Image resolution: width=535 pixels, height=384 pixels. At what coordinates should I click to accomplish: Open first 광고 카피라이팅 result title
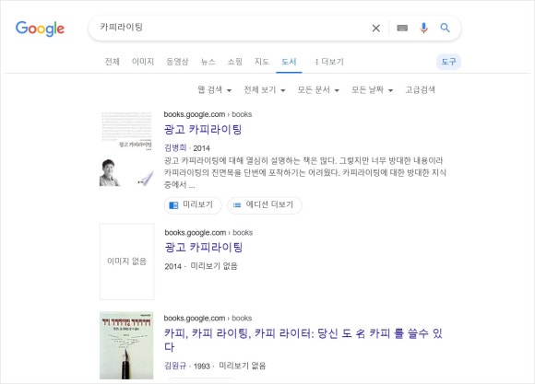point(203,130)
